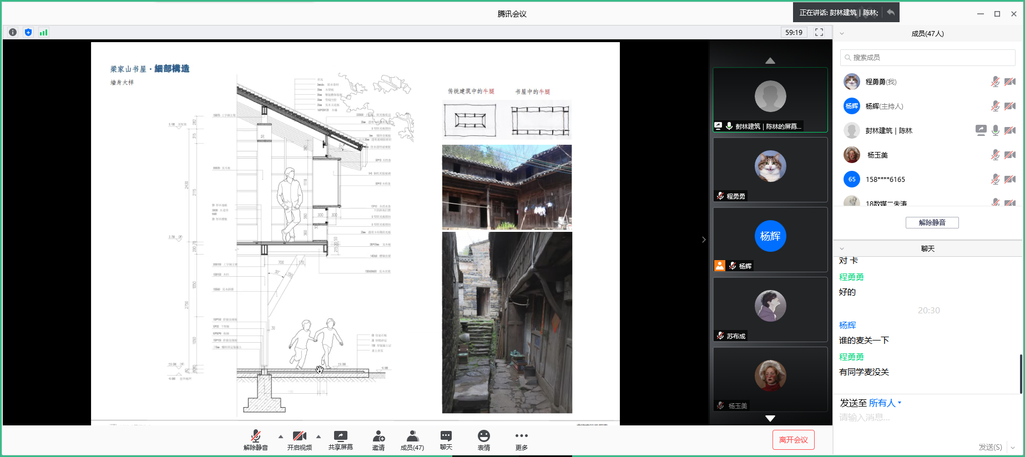Turn on camera via 开启视频 toolbar button
This screenshot has height=457, width=1025.
pyautogui.click(x=300, y=440)
